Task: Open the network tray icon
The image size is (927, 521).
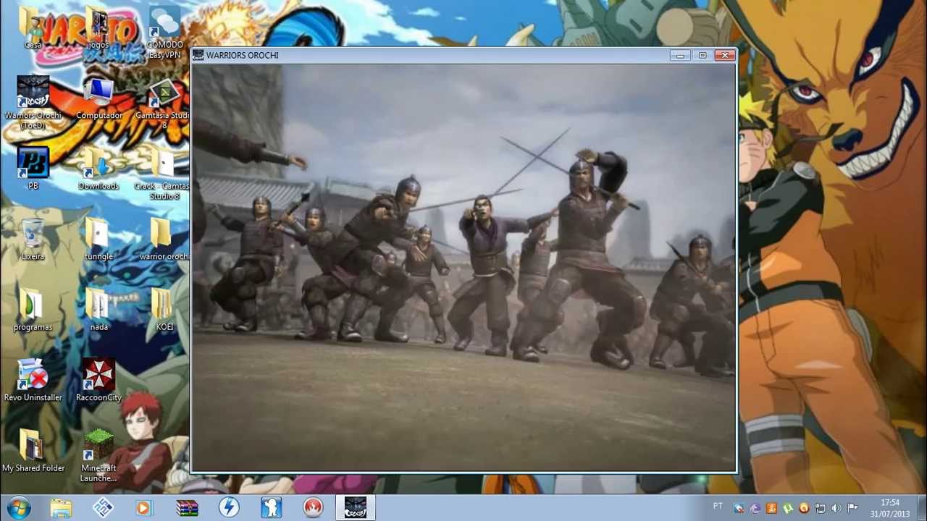Action: click(x=821, y=508)
